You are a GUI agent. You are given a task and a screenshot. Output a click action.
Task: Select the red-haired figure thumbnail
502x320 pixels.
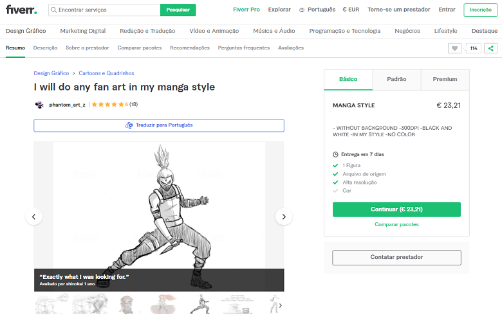pos(163,305)
